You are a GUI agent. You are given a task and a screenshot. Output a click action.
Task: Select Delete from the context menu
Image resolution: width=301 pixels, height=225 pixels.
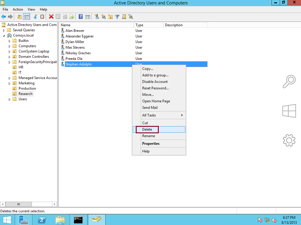(147, 129)
